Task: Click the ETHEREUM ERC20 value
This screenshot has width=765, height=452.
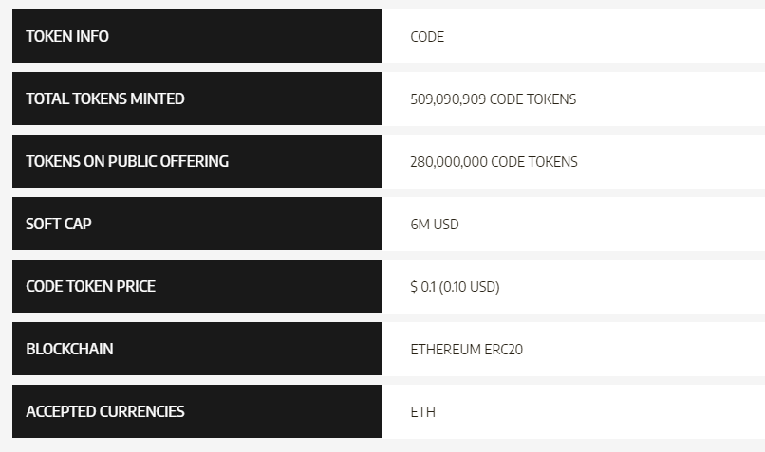Action: pos(466,350)
